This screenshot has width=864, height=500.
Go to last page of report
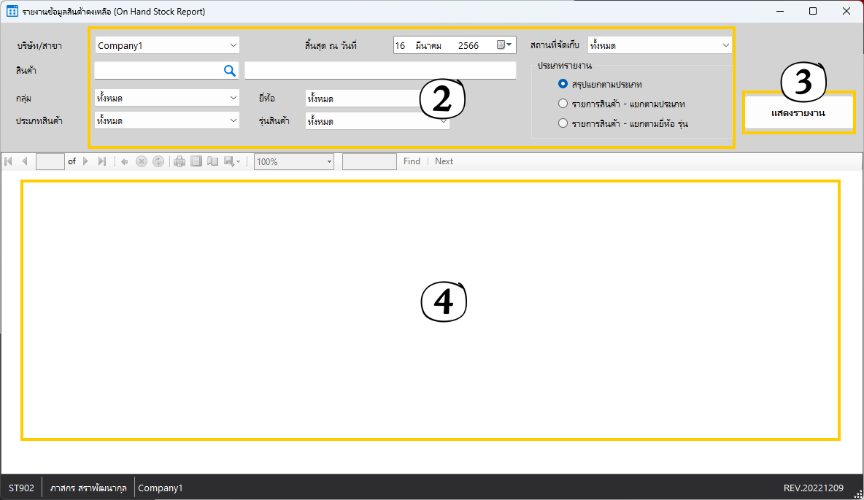click(102, 161)
